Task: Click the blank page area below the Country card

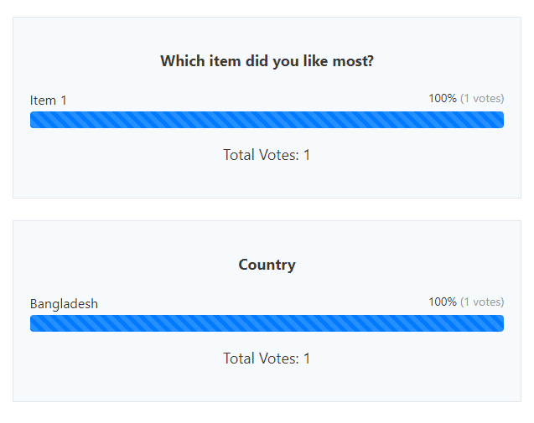Action: [267, 412]
